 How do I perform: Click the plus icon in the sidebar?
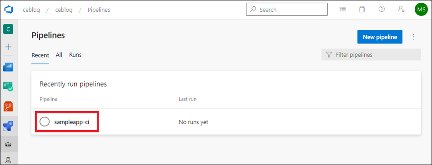click(x=8, y=47)
